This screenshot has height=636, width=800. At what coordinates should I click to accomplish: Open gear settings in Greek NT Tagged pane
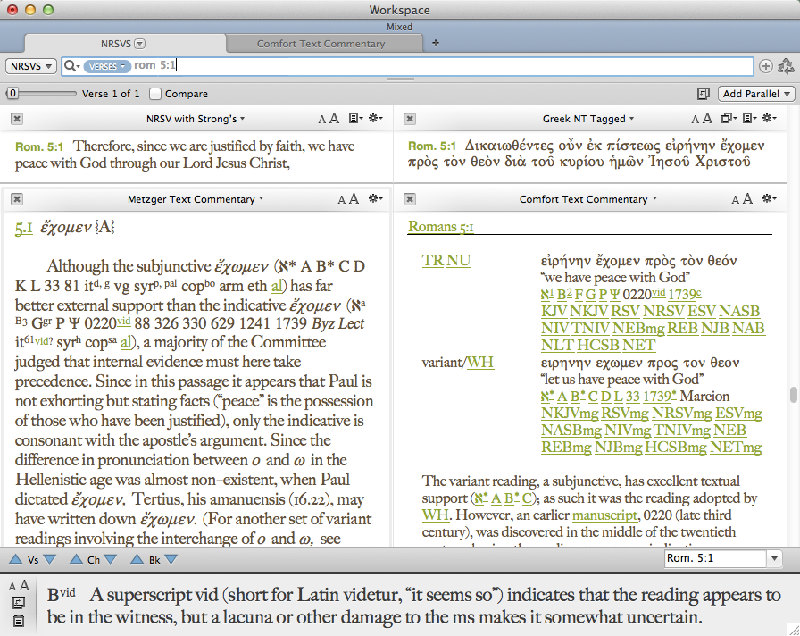point(770,119)
